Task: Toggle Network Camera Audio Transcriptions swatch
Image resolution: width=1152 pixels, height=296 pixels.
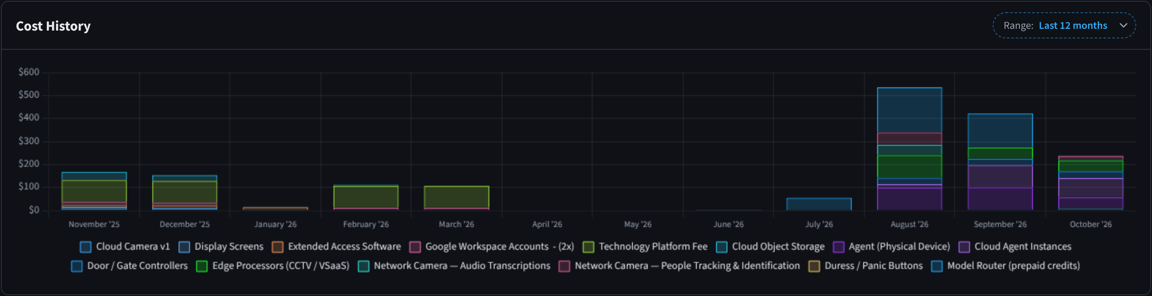Action: 364,266
